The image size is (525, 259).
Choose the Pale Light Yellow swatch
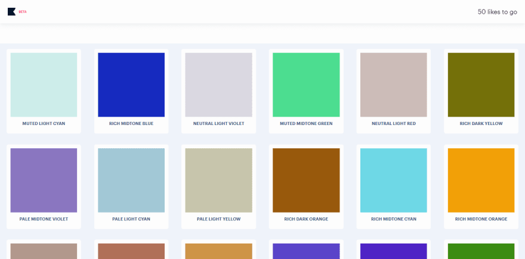tap(218, 180)
